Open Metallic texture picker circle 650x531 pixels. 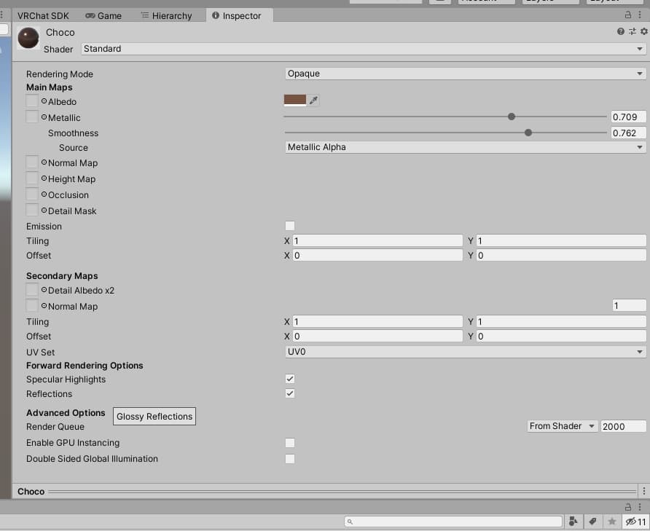tap(44, 117)
